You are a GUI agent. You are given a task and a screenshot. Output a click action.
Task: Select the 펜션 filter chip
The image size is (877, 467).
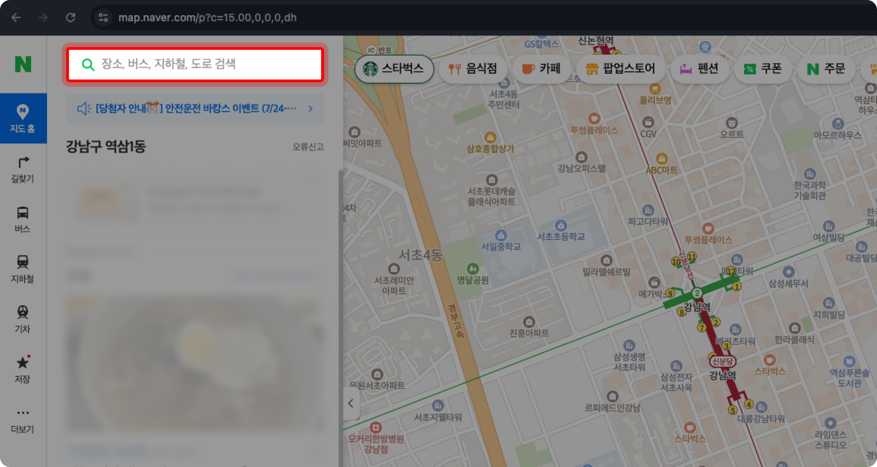[699, 69]
